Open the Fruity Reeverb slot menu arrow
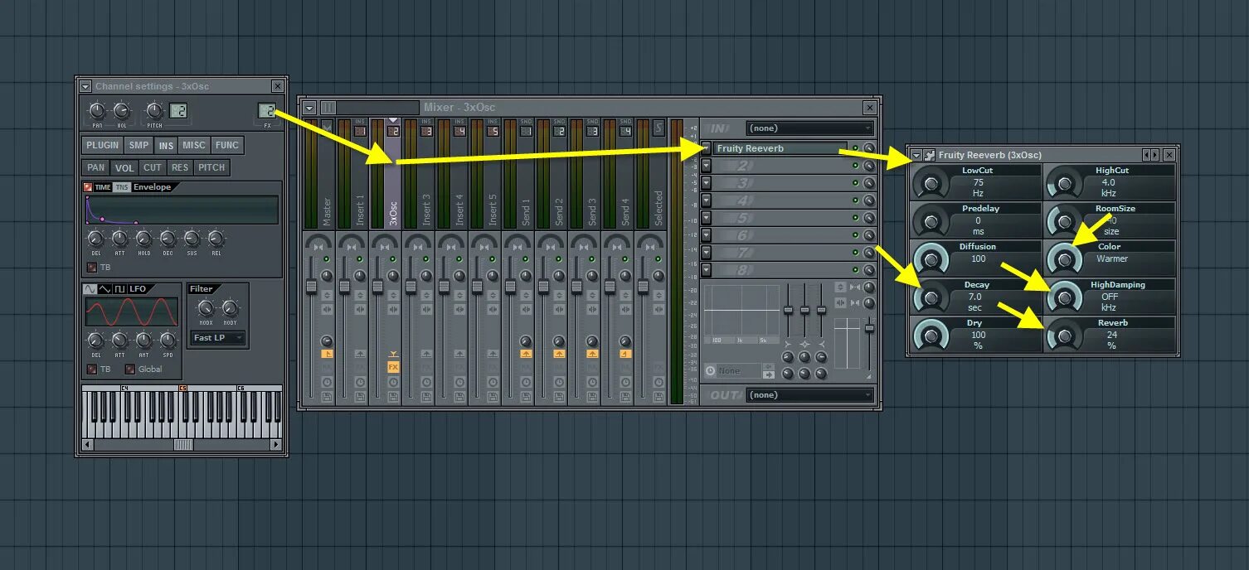The height and width of the screenshot is (570, 1249). point(706,148)
